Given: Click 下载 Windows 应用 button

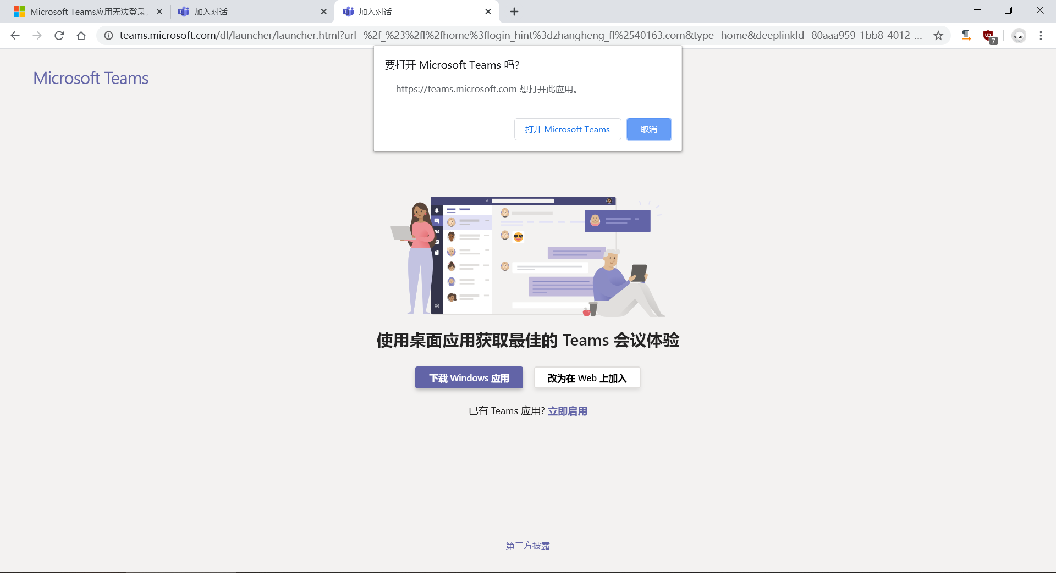Looking at the screenshot, I should click(x=469, y=378).
